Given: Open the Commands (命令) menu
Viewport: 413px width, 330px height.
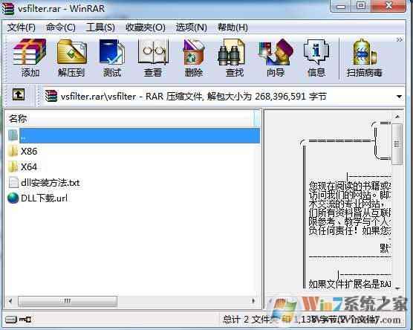Looking at the screenshot, I should coord(61,27).
